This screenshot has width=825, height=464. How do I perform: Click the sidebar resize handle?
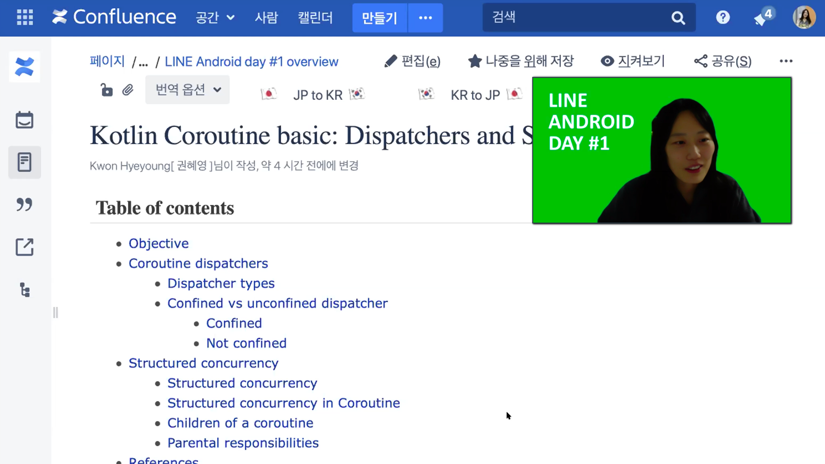pos(56,312)
